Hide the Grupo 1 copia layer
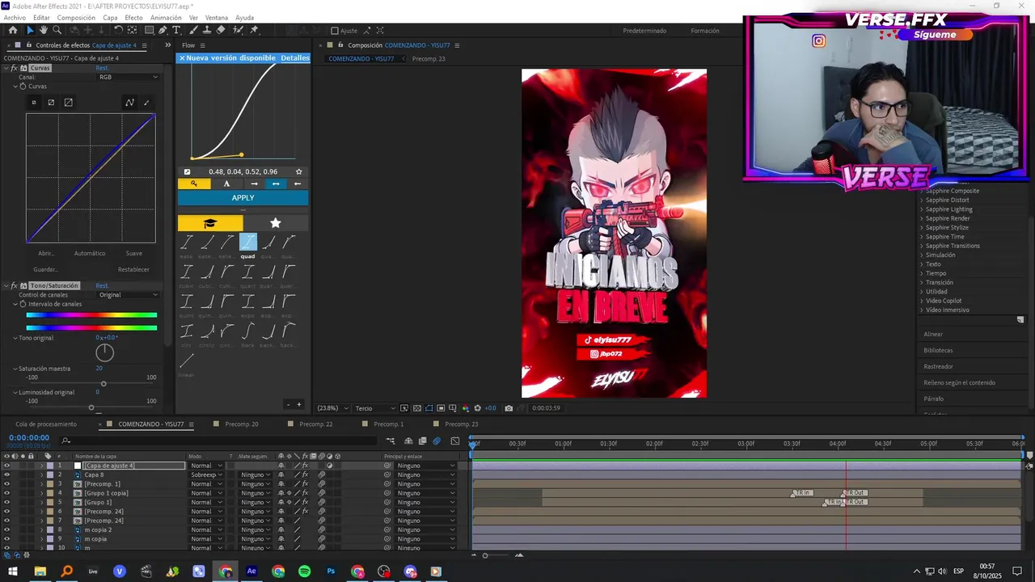1035x582 pixels. coord(6,493)
